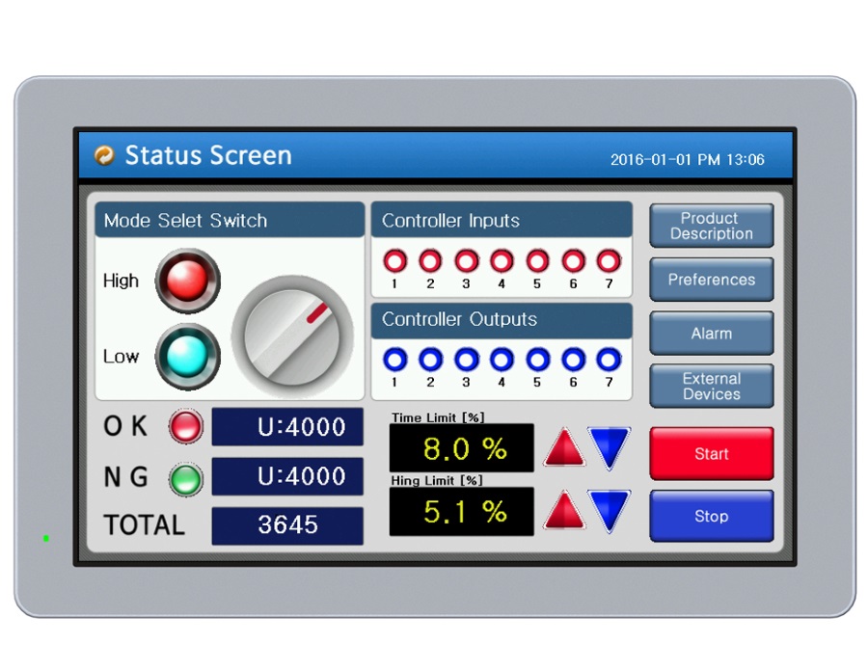Screen dimensions: 868x671
Task: Click the Time Limit 8.0 % display
Action: point(462,448)
